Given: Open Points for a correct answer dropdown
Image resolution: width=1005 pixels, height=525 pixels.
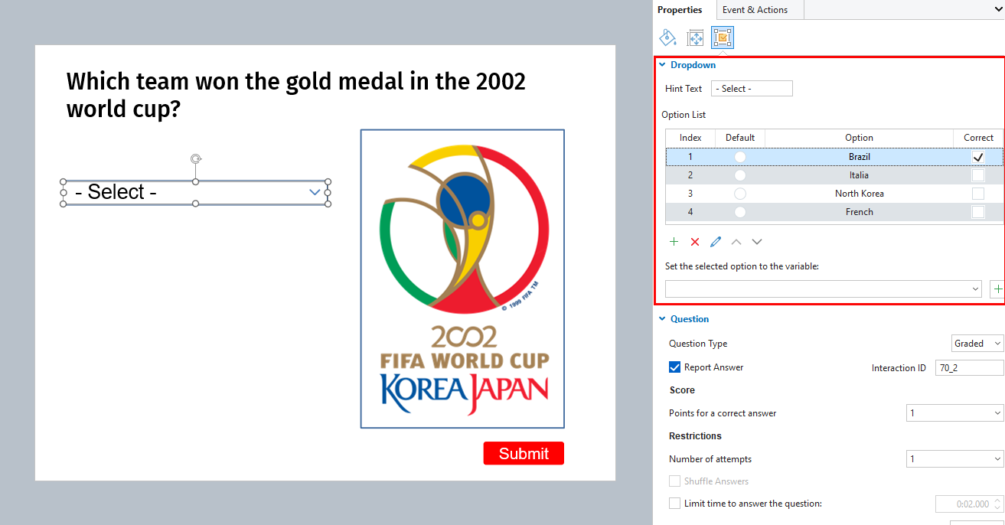Looking at the screenshot, I should (x=954, y=413).
